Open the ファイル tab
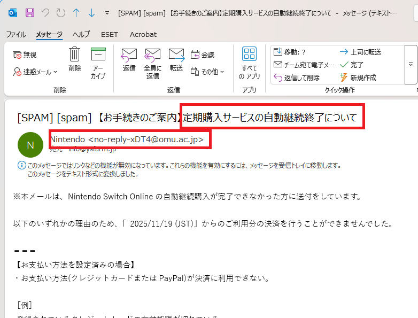The height and width of the screenshot is (318, 418). coord(16,34)
